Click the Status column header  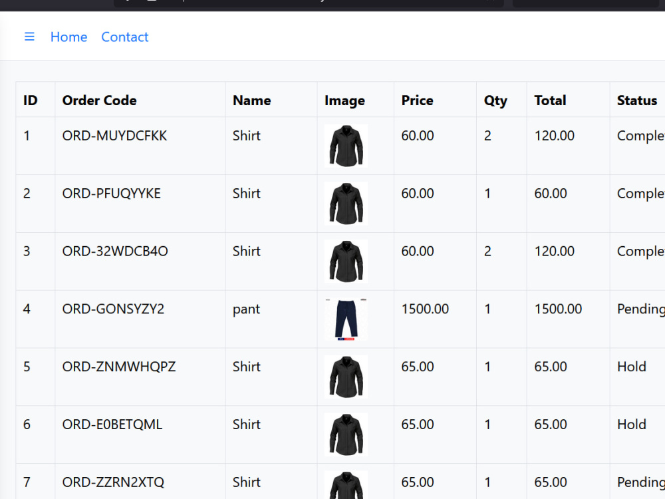[x=638, y=100]
